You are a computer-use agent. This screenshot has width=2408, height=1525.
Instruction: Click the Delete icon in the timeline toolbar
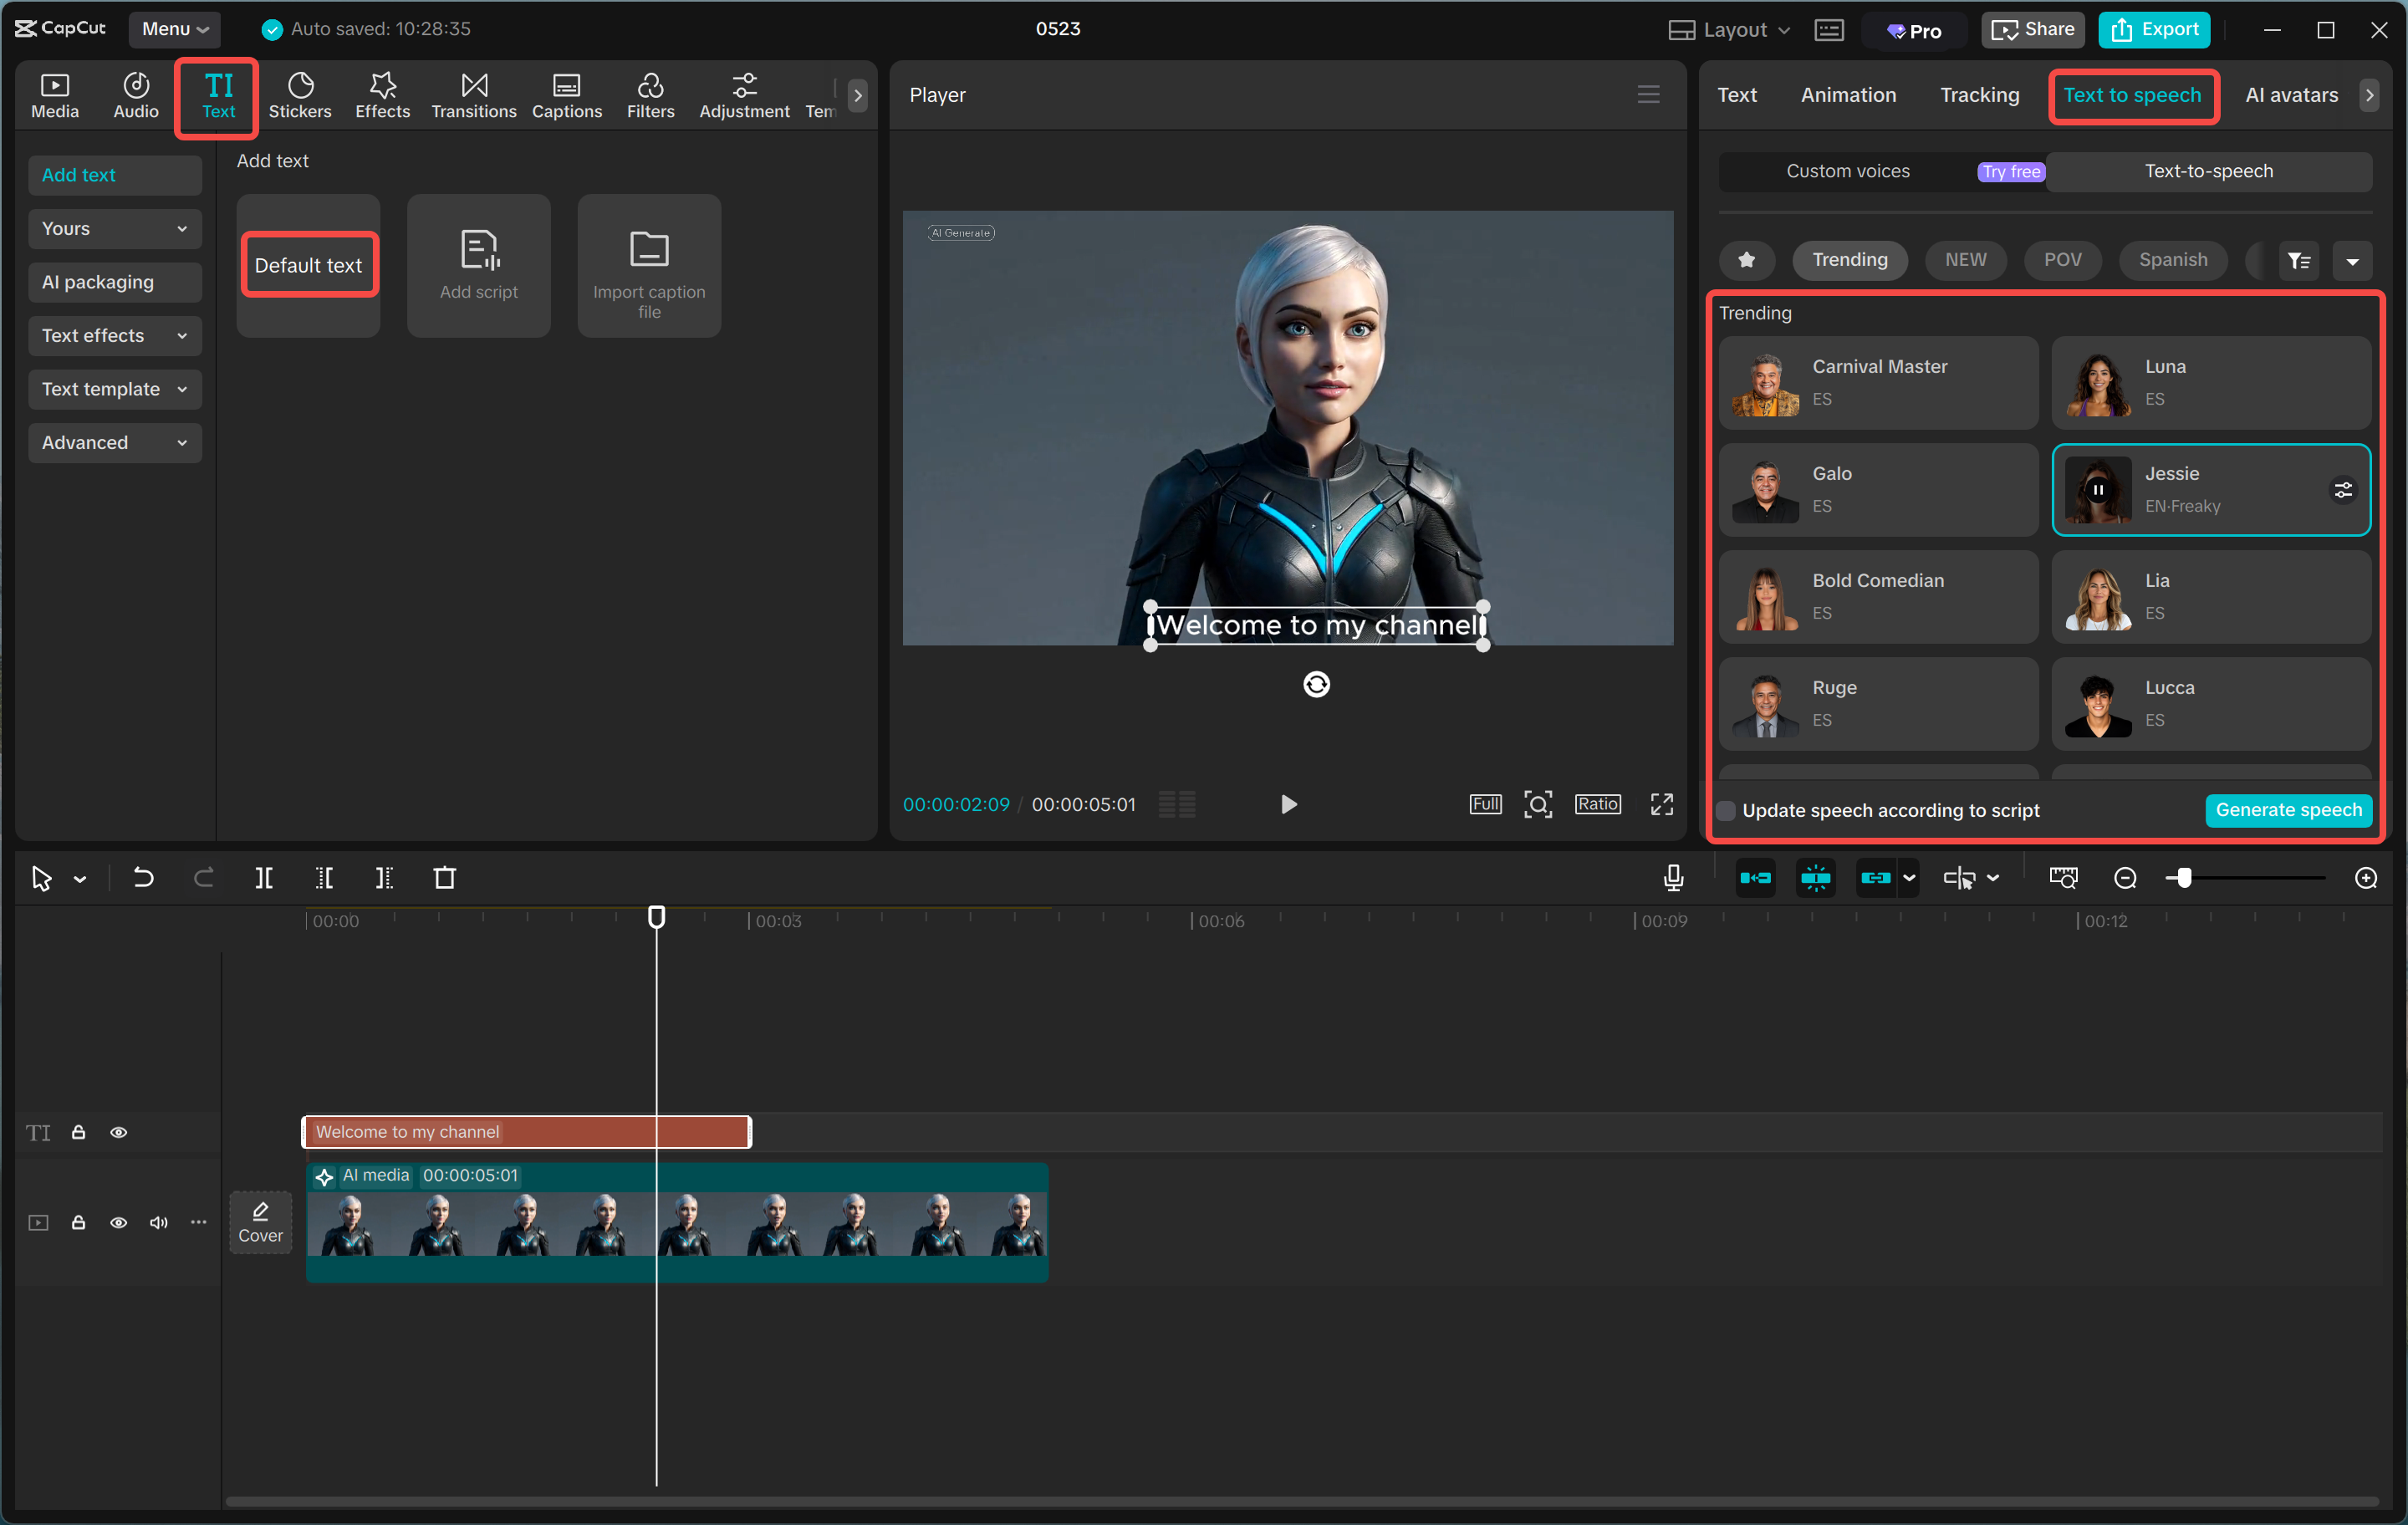pyautogui.click(x=445, y=878)
